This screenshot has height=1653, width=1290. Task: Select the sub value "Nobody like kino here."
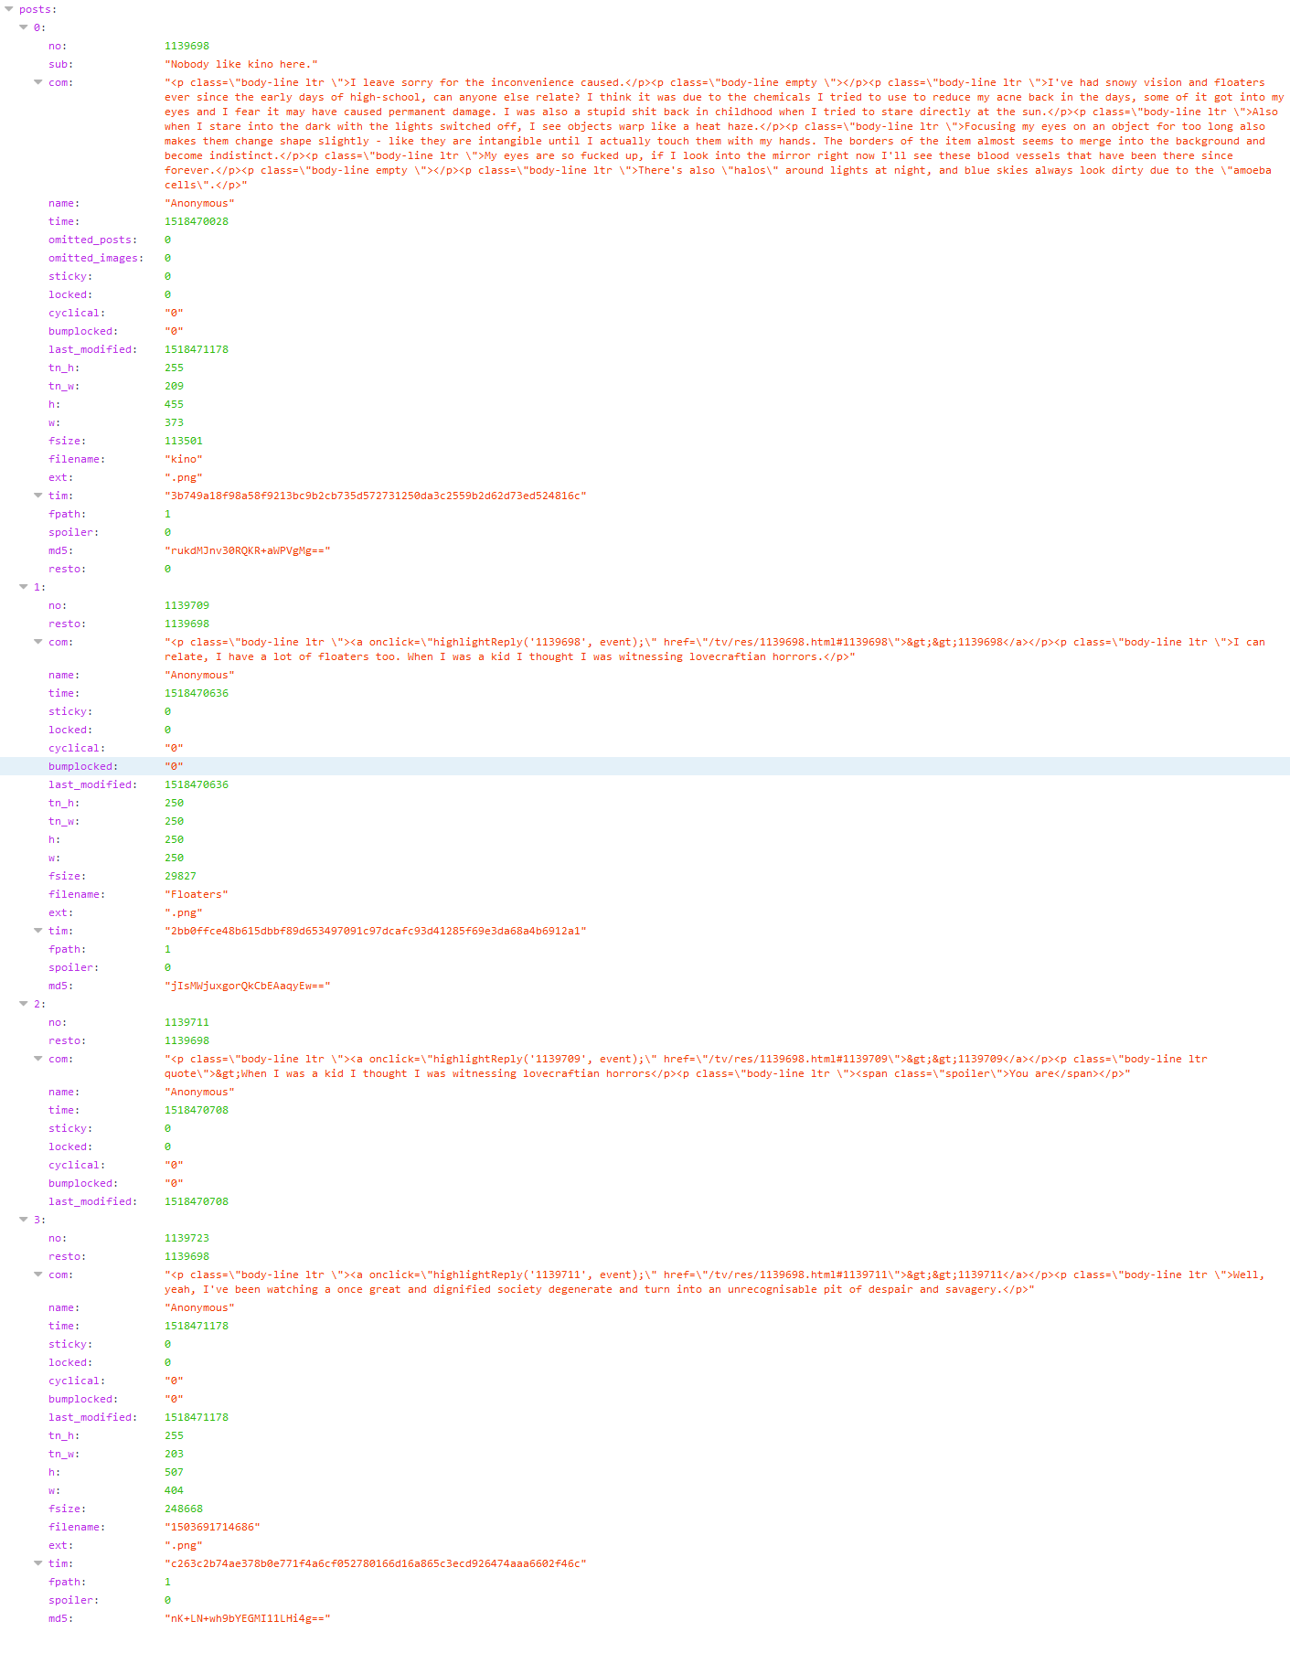pos(241,64)
